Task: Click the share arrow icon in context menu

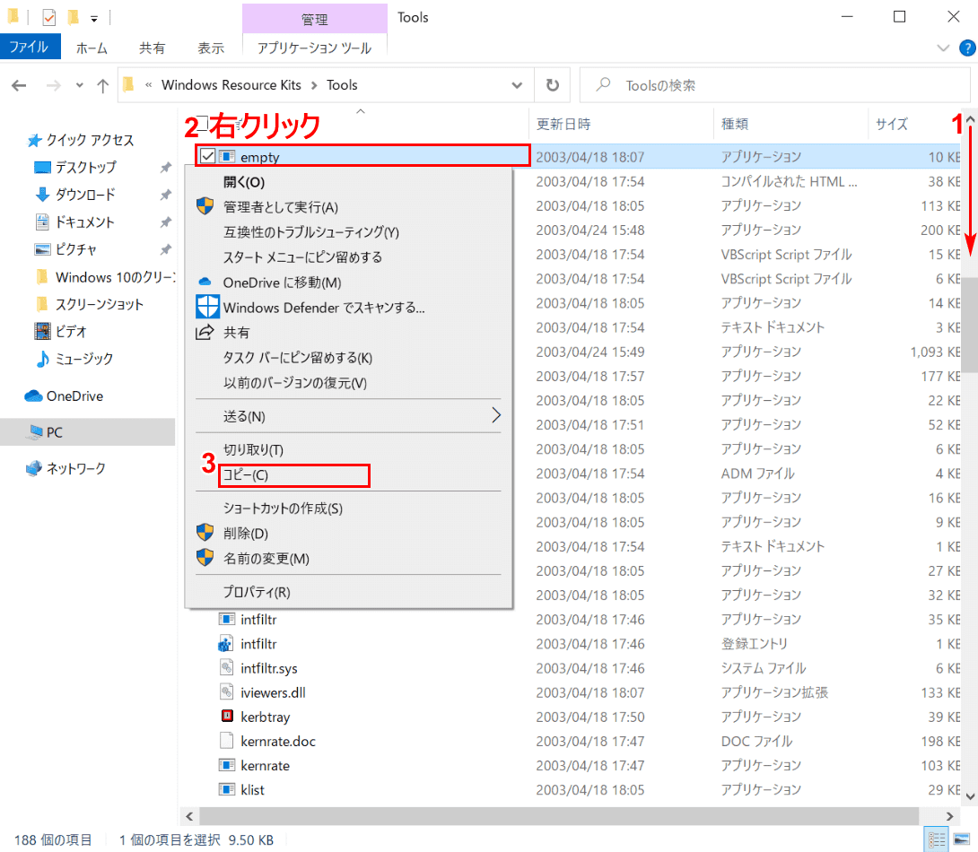Action: (205, 332)
